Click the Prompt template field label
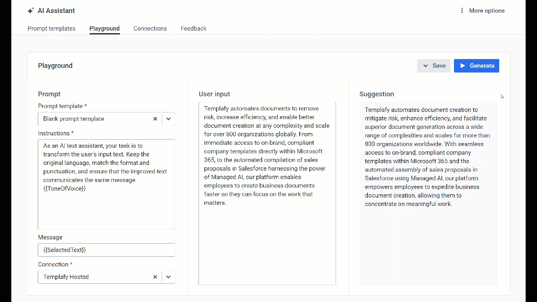Viewport: 537px width, 302px height. tap(63, 106)
